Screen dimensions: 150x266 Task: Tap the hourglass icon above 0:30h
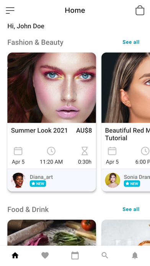(85, 151)
